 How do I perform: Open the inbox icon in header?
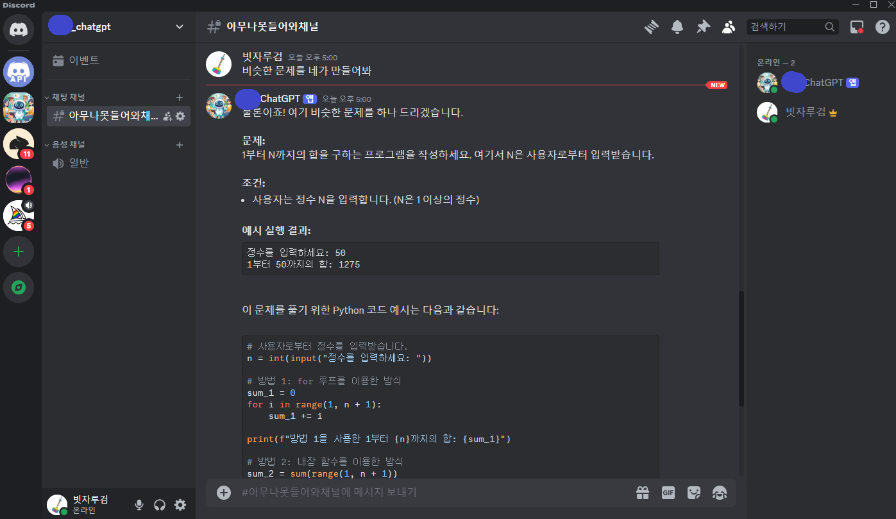857,27
